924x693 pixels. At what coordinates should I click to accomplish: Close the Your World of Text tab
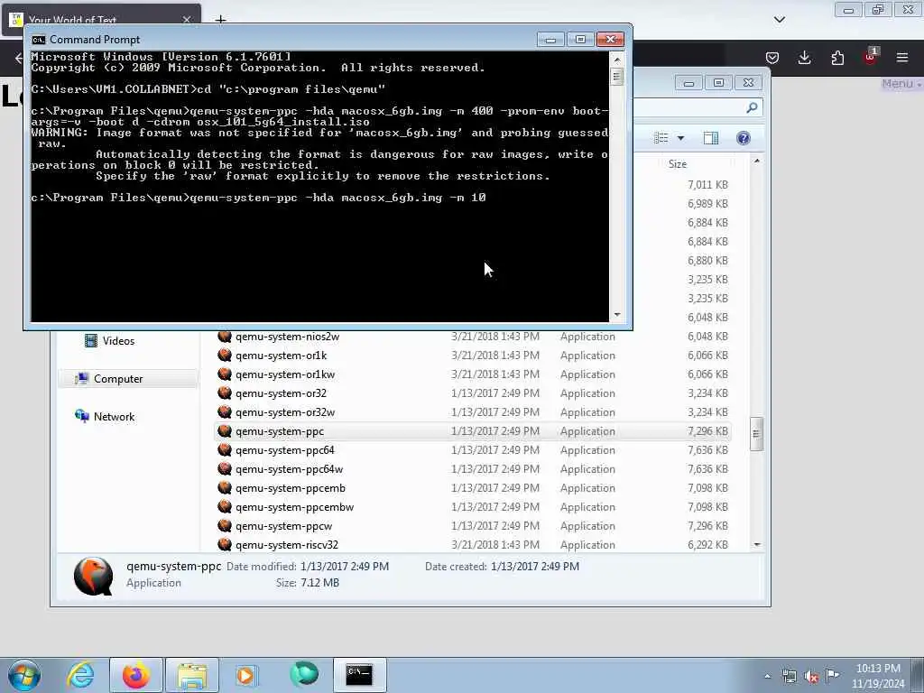187,20
